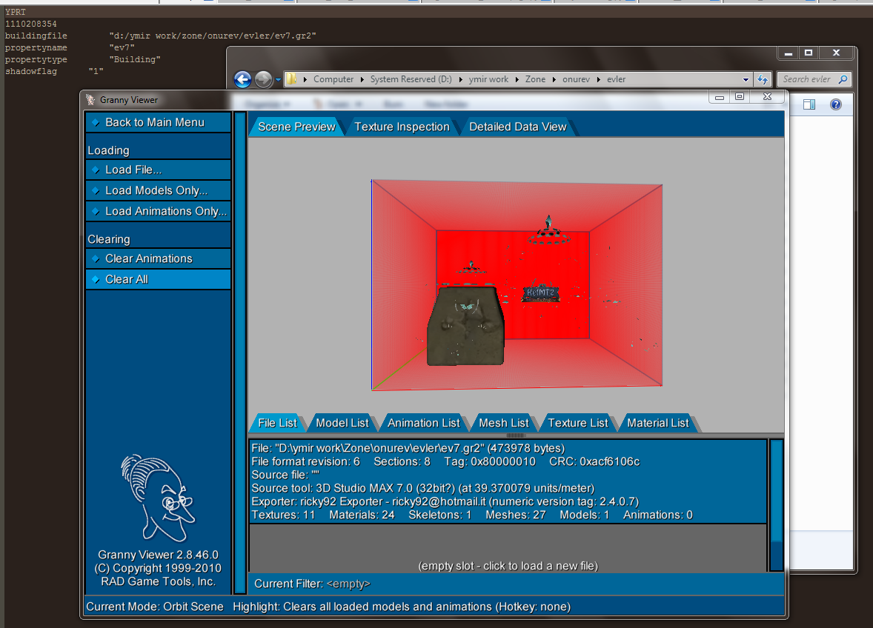Click the file list vertical scrollbar
Viewport: 873px width, 628px height.
(x=776, y=505)
